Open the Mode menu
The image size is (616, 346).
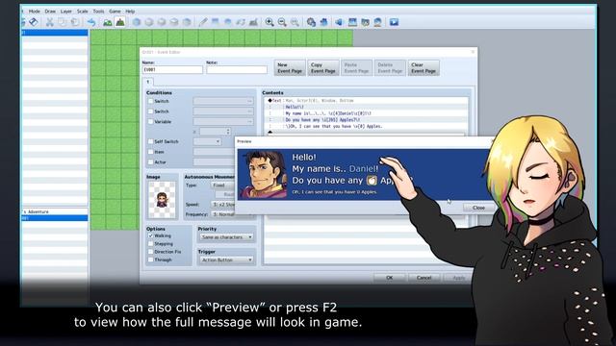click(35, 12)
